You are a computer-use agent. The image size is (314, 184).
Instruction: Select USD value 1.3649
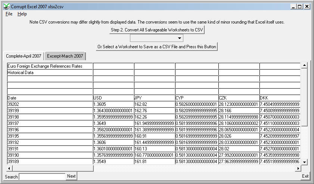(114, 123)
